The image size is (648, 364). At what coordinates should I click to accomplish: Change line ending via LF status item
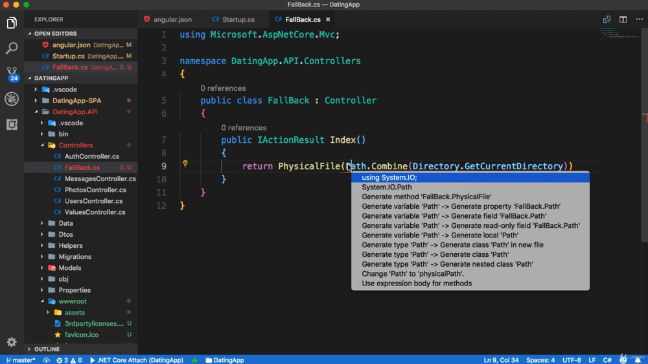point(592,360)
